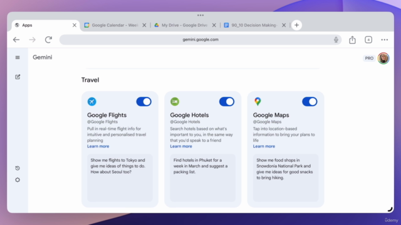Disable the Google Hotels toggle
401x225 pixels.
tap(227, 101)
